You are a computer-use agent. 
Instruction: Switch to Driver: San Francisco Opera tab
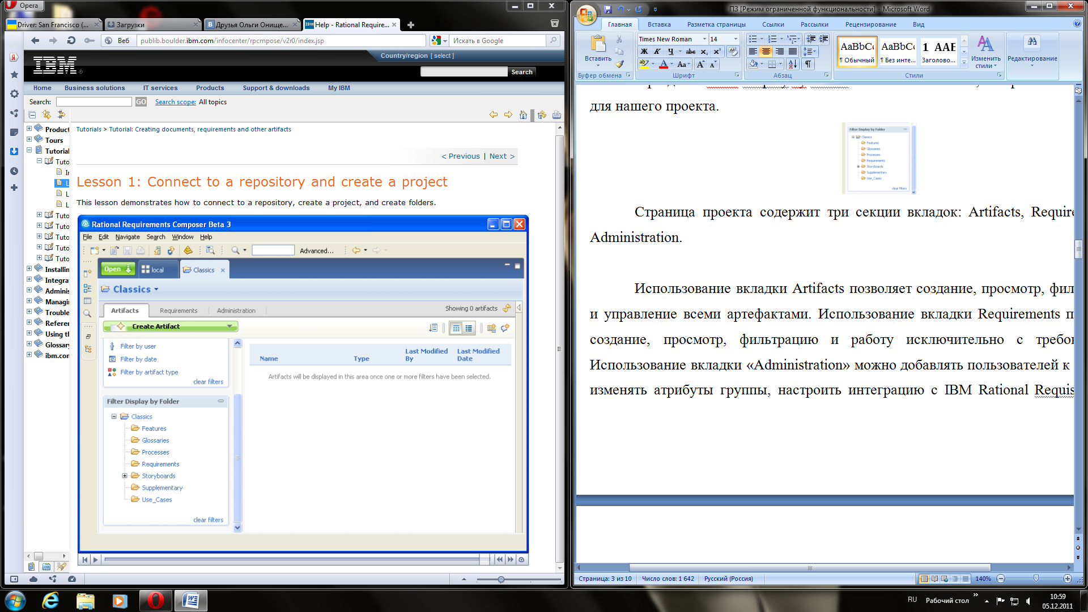click(x=54, y=24)
